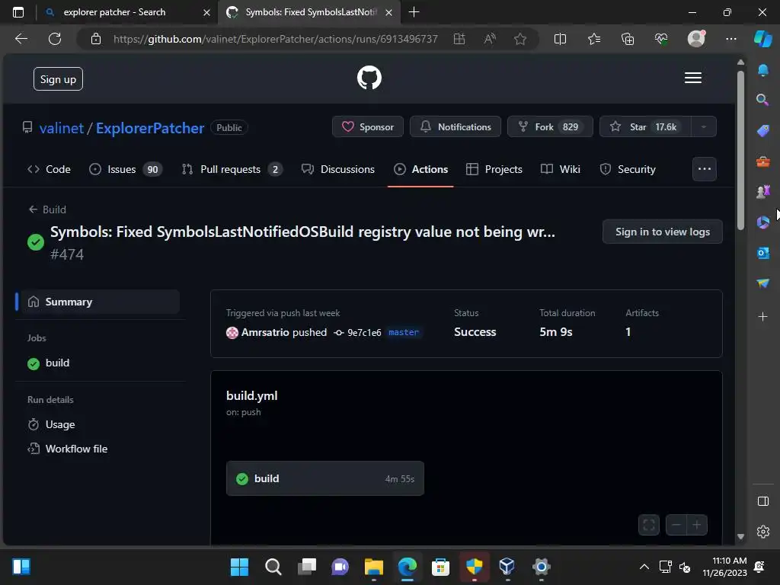Open sidebar Microsoft 365 icon
This screenshot has width=780, height=585.
click(x=763, y=222)
